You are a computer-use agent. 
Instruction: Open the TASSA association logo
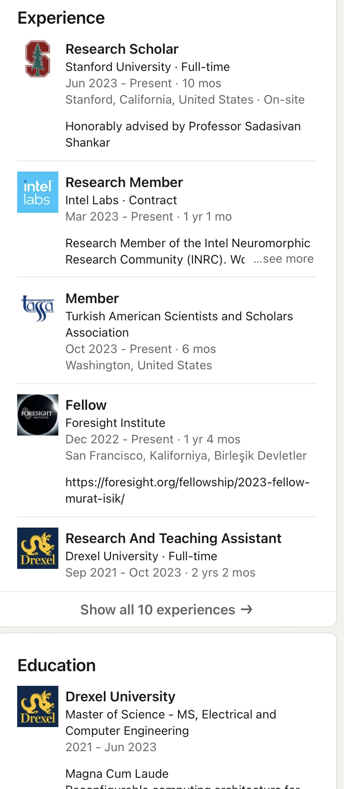click(38, 308)
